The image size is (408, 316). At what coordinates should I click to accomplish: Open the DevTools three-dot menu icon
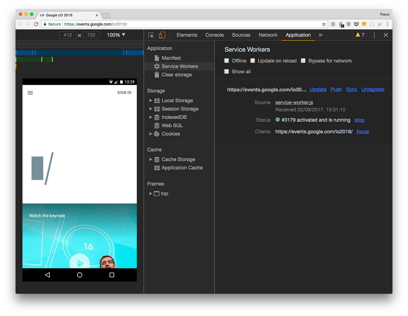point(374,35)
